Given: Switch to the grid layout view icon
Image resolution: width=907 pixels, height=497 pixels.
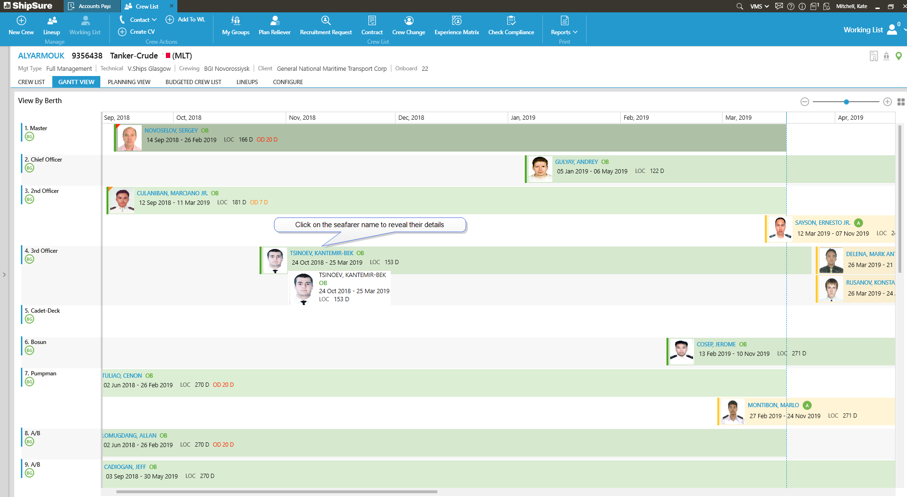Looking at the screenshot, I should (x=901, y=102).
